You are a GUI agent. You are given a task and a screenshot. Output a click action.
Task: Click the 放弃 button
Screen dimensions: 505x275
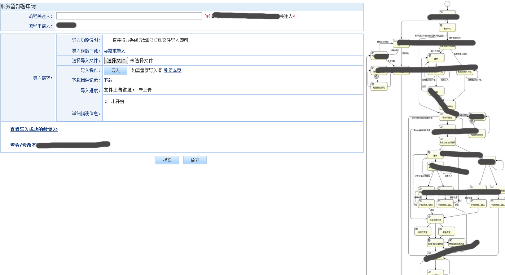point(195,160)
